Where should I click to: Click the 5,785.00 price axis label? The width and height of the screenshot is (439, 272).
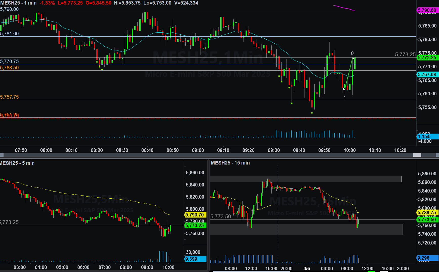coord(427,26)
